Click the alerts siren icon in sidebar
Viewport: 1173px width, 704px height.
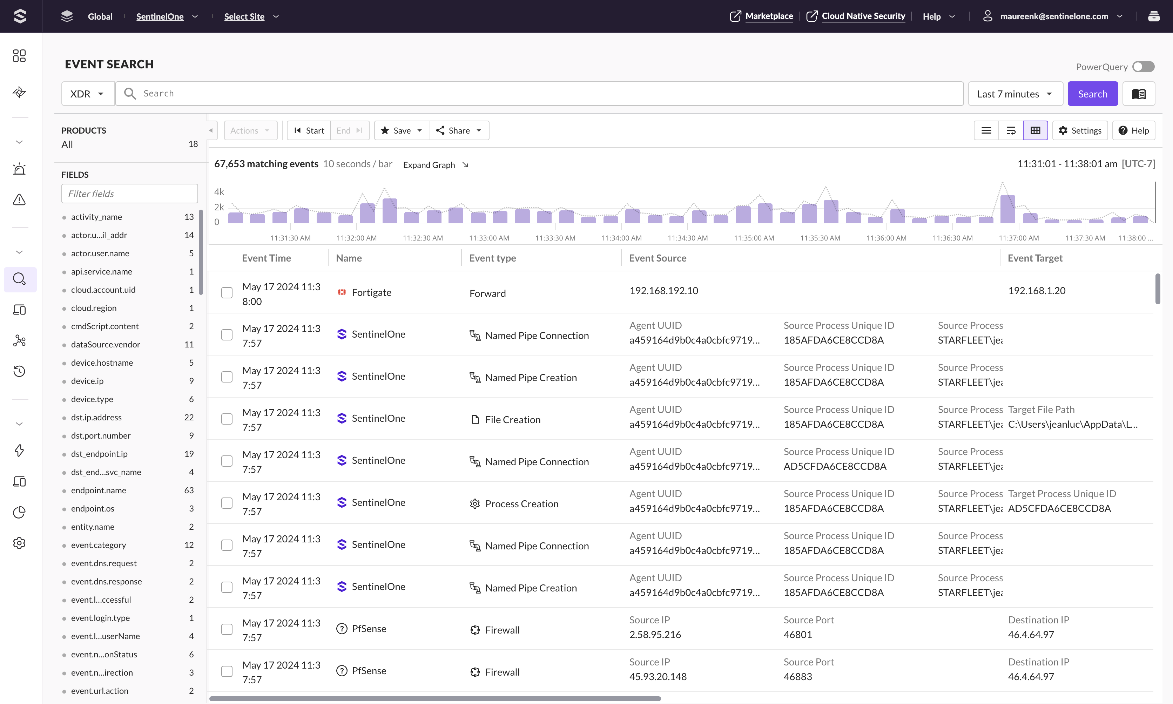coord(19,169)
